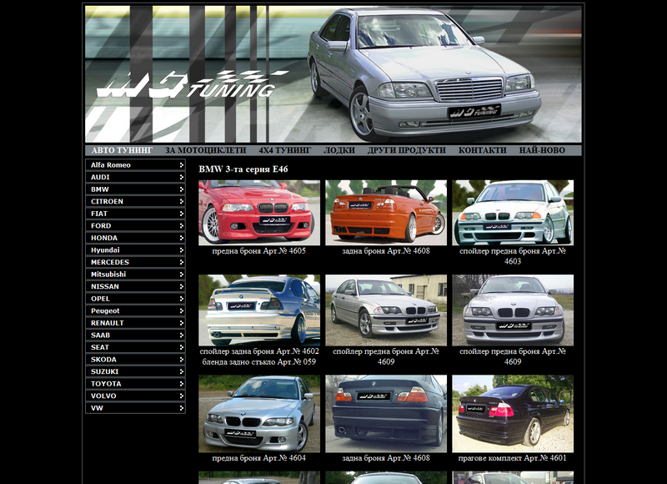
Task: Click the large checkered-flag TUNING logo
Action: 193,83
